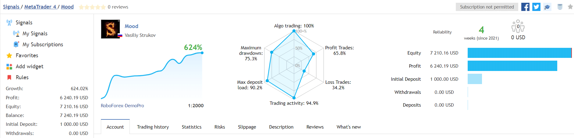Click the Mood signal avatar thumbnail
The height and width of the screenshot is (138, 574).
click(x=110, y=29)
